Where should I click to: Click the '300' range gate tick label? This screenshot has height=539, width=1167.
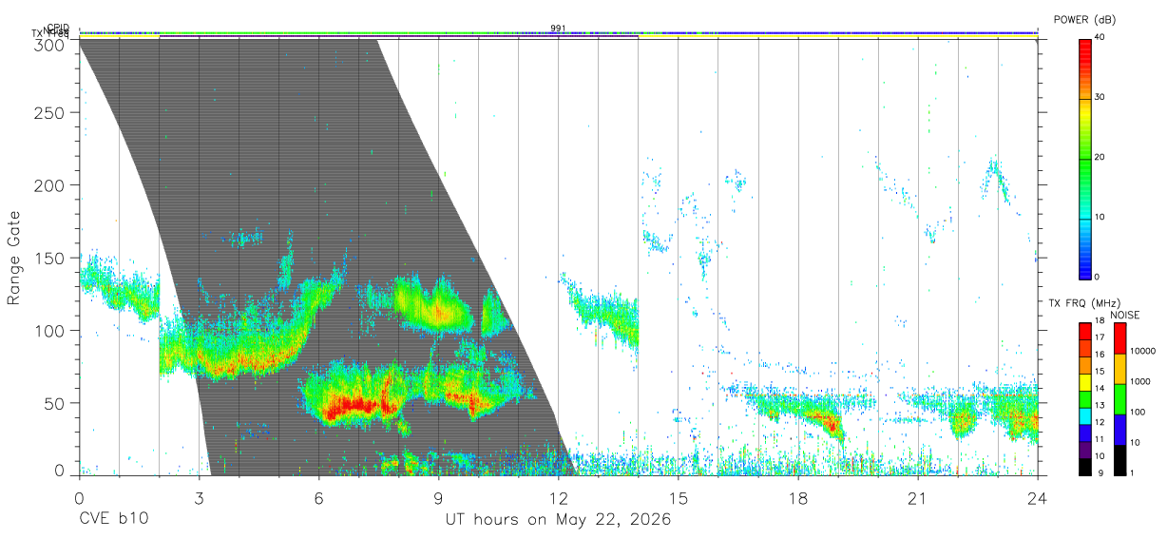click(51, 44)
